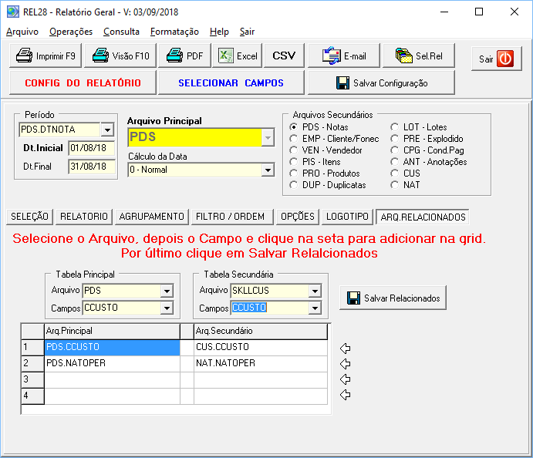Select CPG - Cond.Pag radio button
This screenshot has width=533, height=458.
pos(394,150)
